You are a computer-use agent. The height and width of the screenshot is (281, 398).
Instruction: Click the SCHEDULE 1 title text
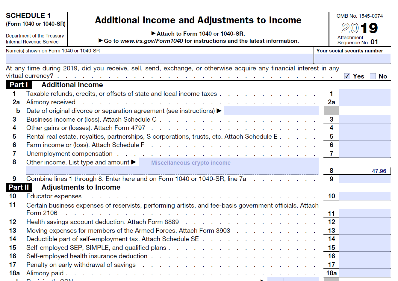28,16
